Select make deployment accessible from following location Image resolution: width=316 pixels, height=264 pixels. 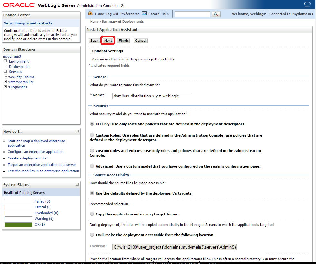pos(92,235)
